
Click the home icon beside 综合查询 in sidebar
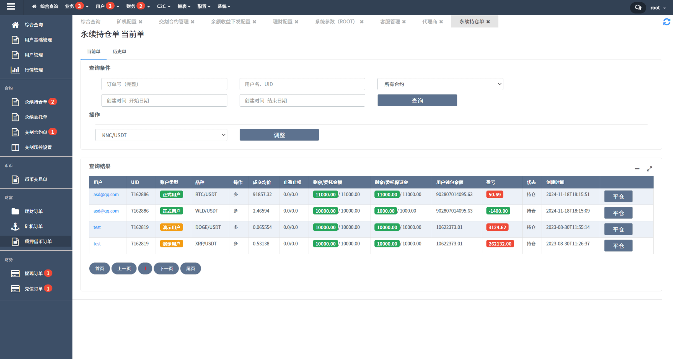pyautogui.click(x=15, y=25)
